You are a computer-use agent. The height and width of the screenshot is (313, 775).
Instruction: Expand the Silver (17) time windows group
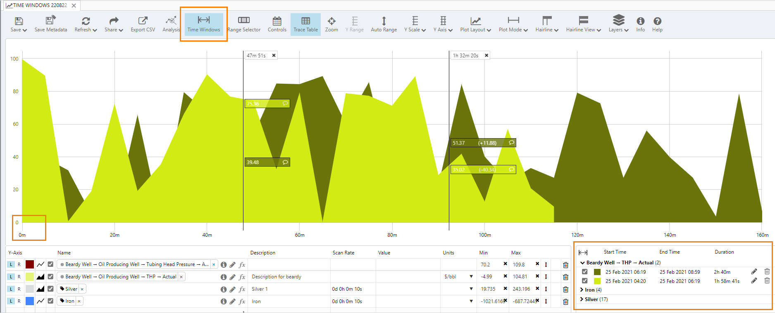pos(582,299)
